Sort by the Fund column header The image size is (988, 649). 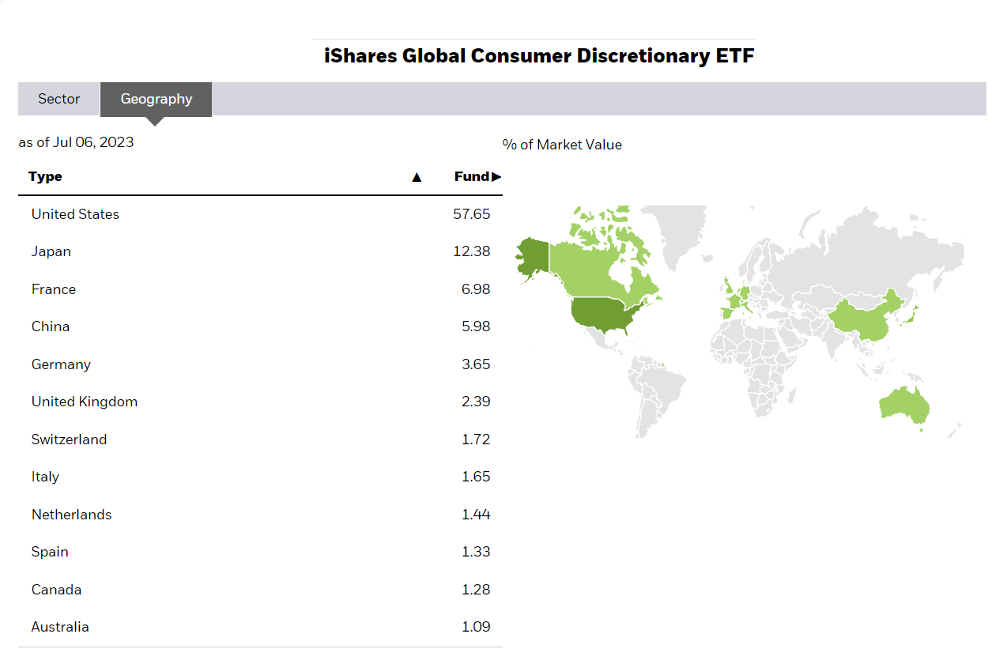pyautogui.click(x=477, y=176)
